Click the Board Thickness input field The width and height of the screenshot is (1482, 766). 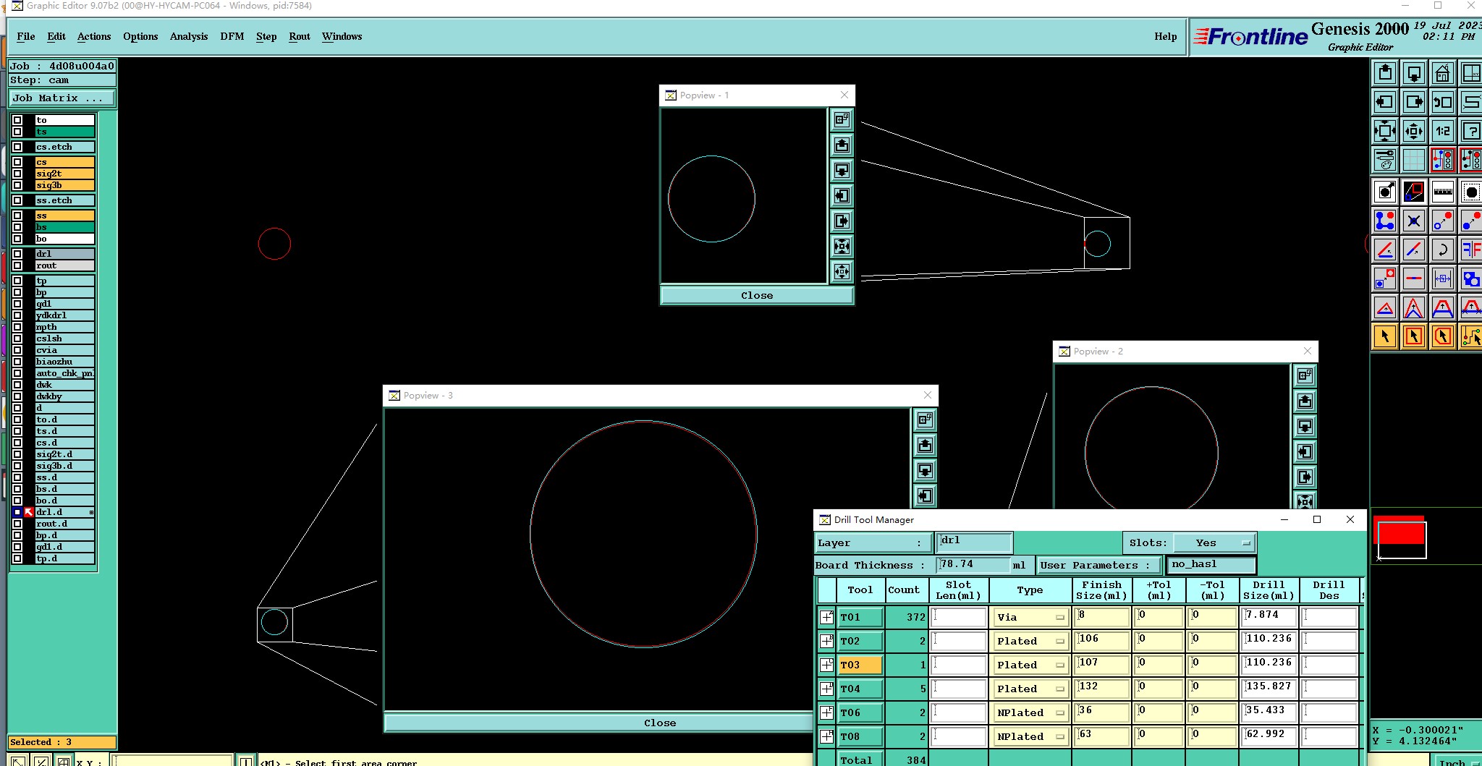tap(973, 564)
